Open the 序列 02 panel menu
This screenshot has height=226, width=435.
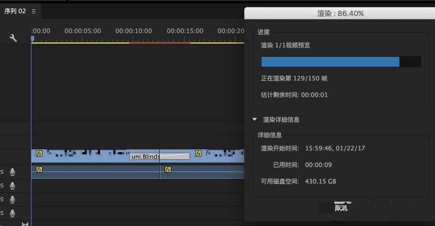pos(33,11)
